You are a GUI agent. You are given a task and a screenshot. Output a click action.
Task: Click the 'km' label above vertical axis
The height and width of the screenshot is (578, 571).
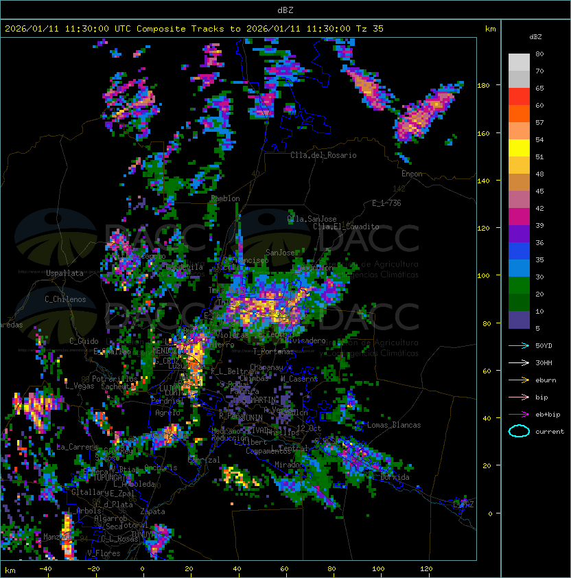490,29
